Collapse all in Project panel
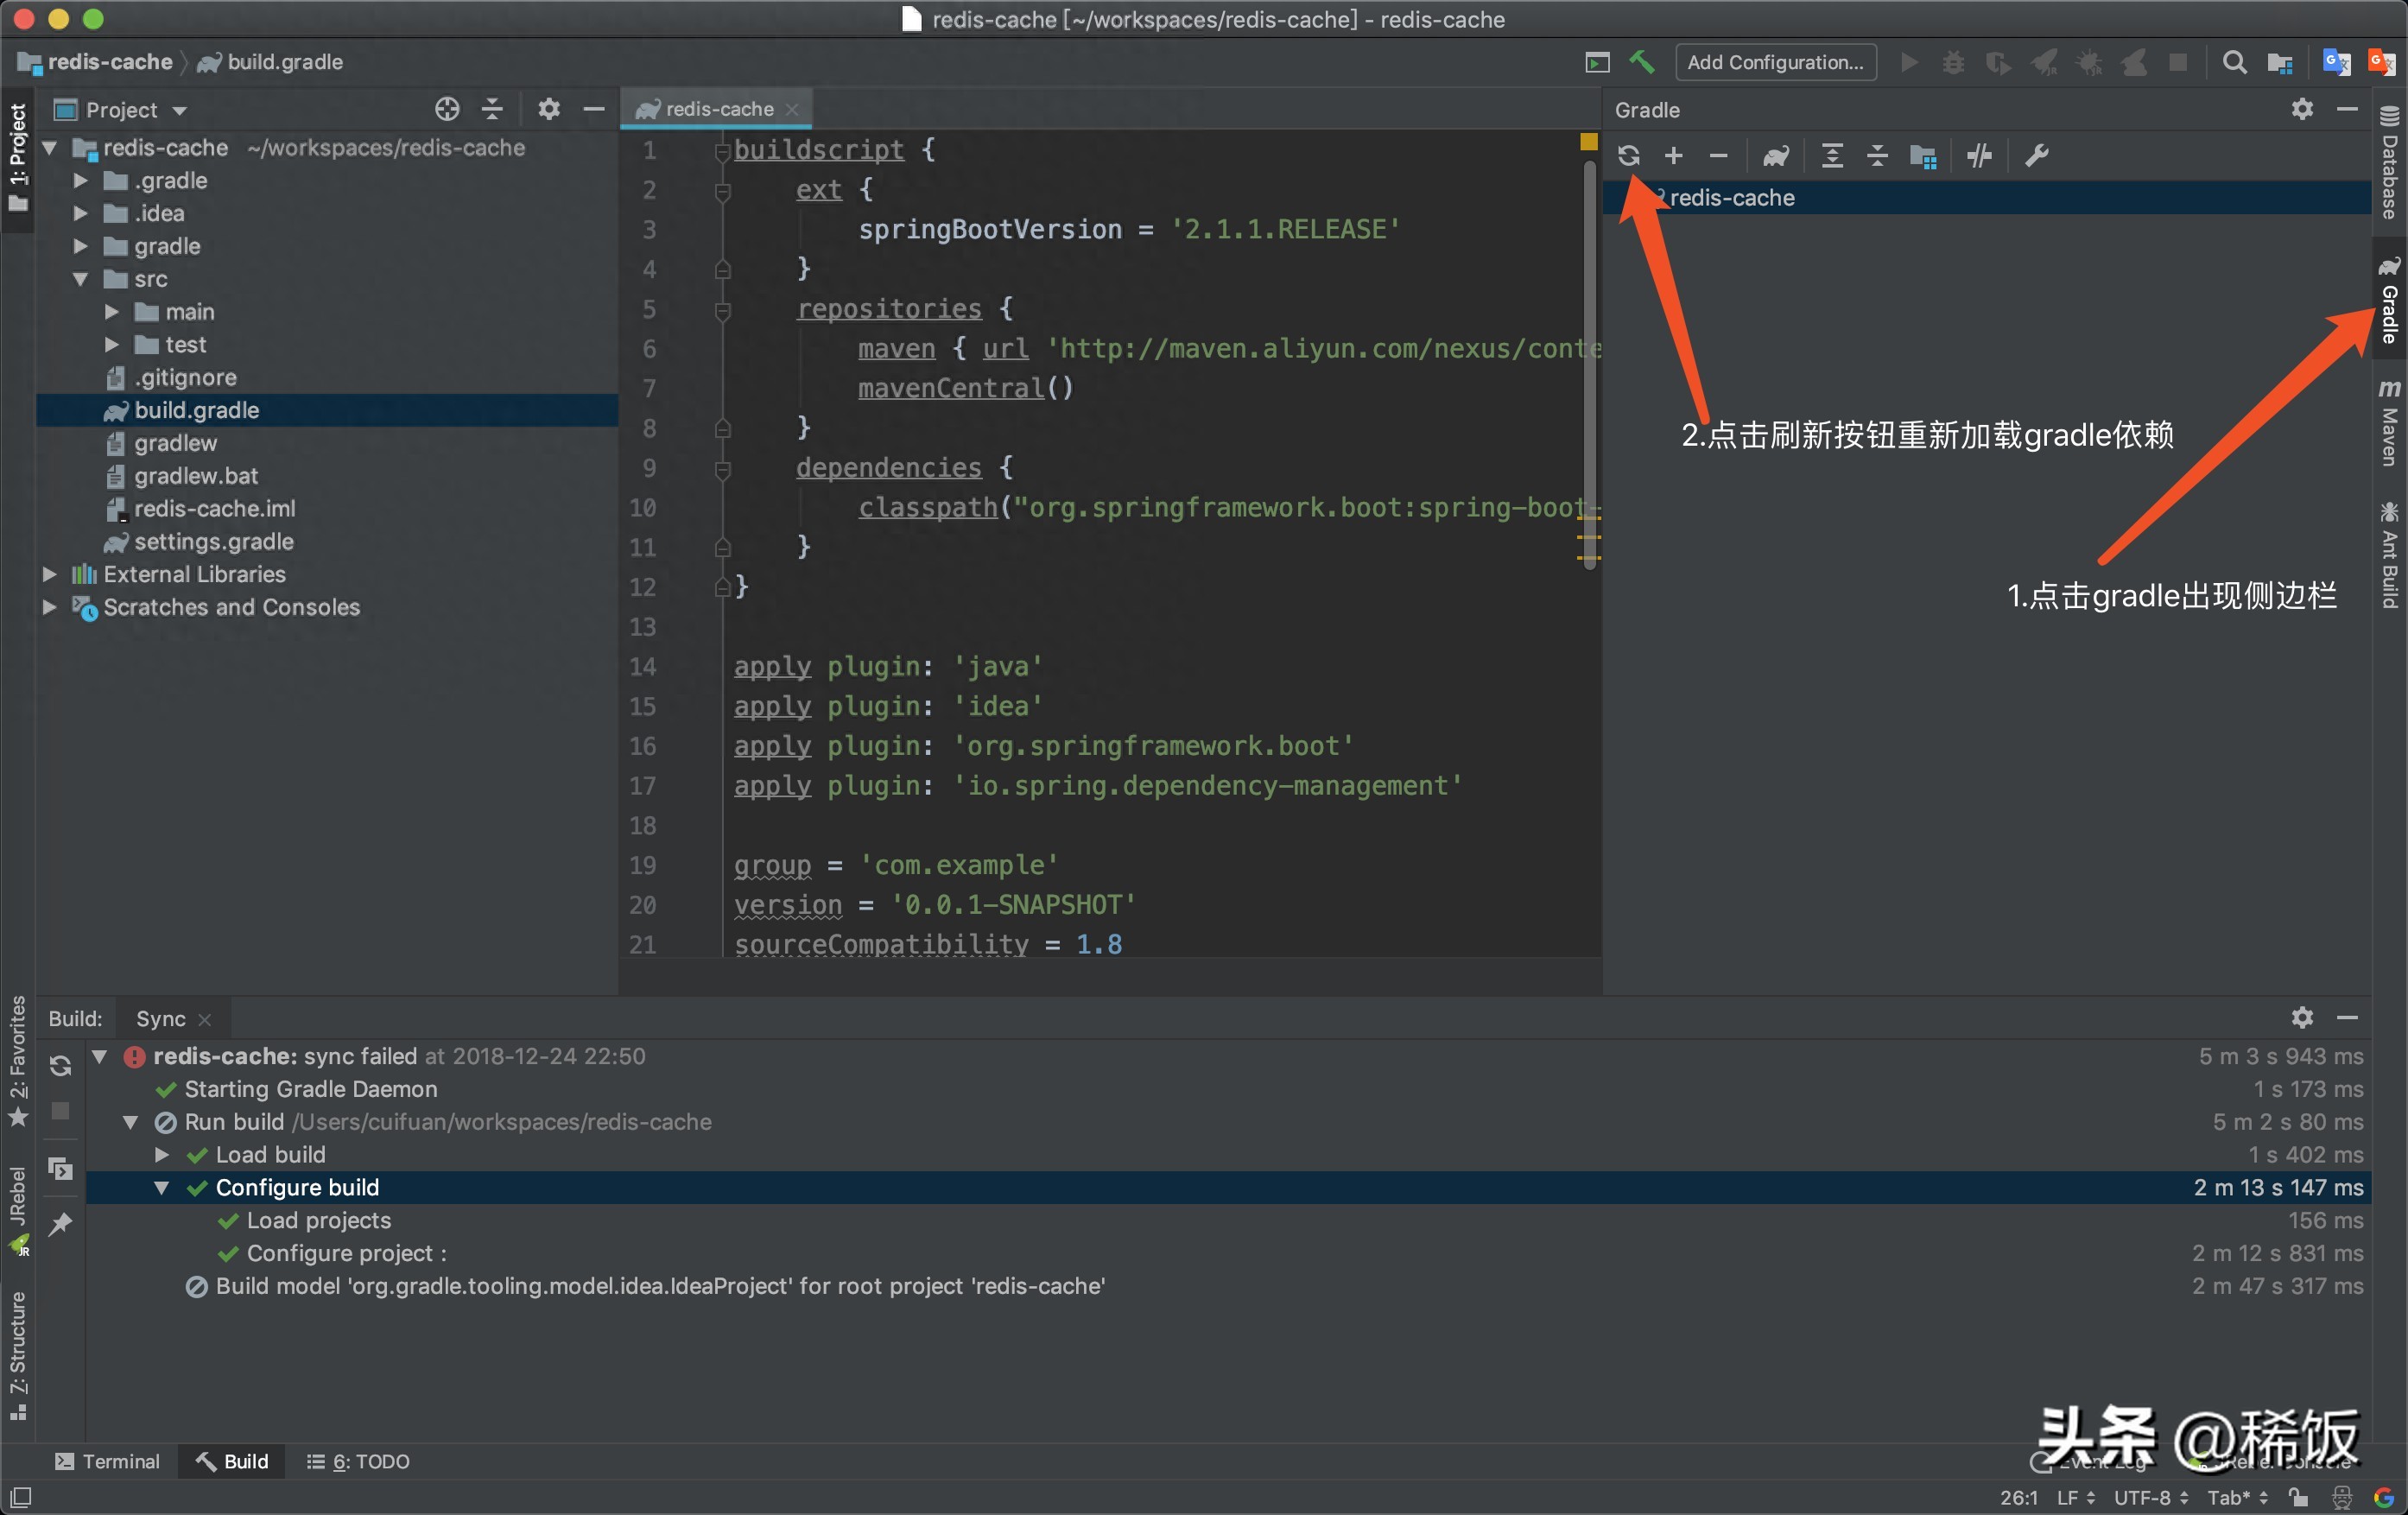This screenshot has height=1515, width=2408. 492,109
